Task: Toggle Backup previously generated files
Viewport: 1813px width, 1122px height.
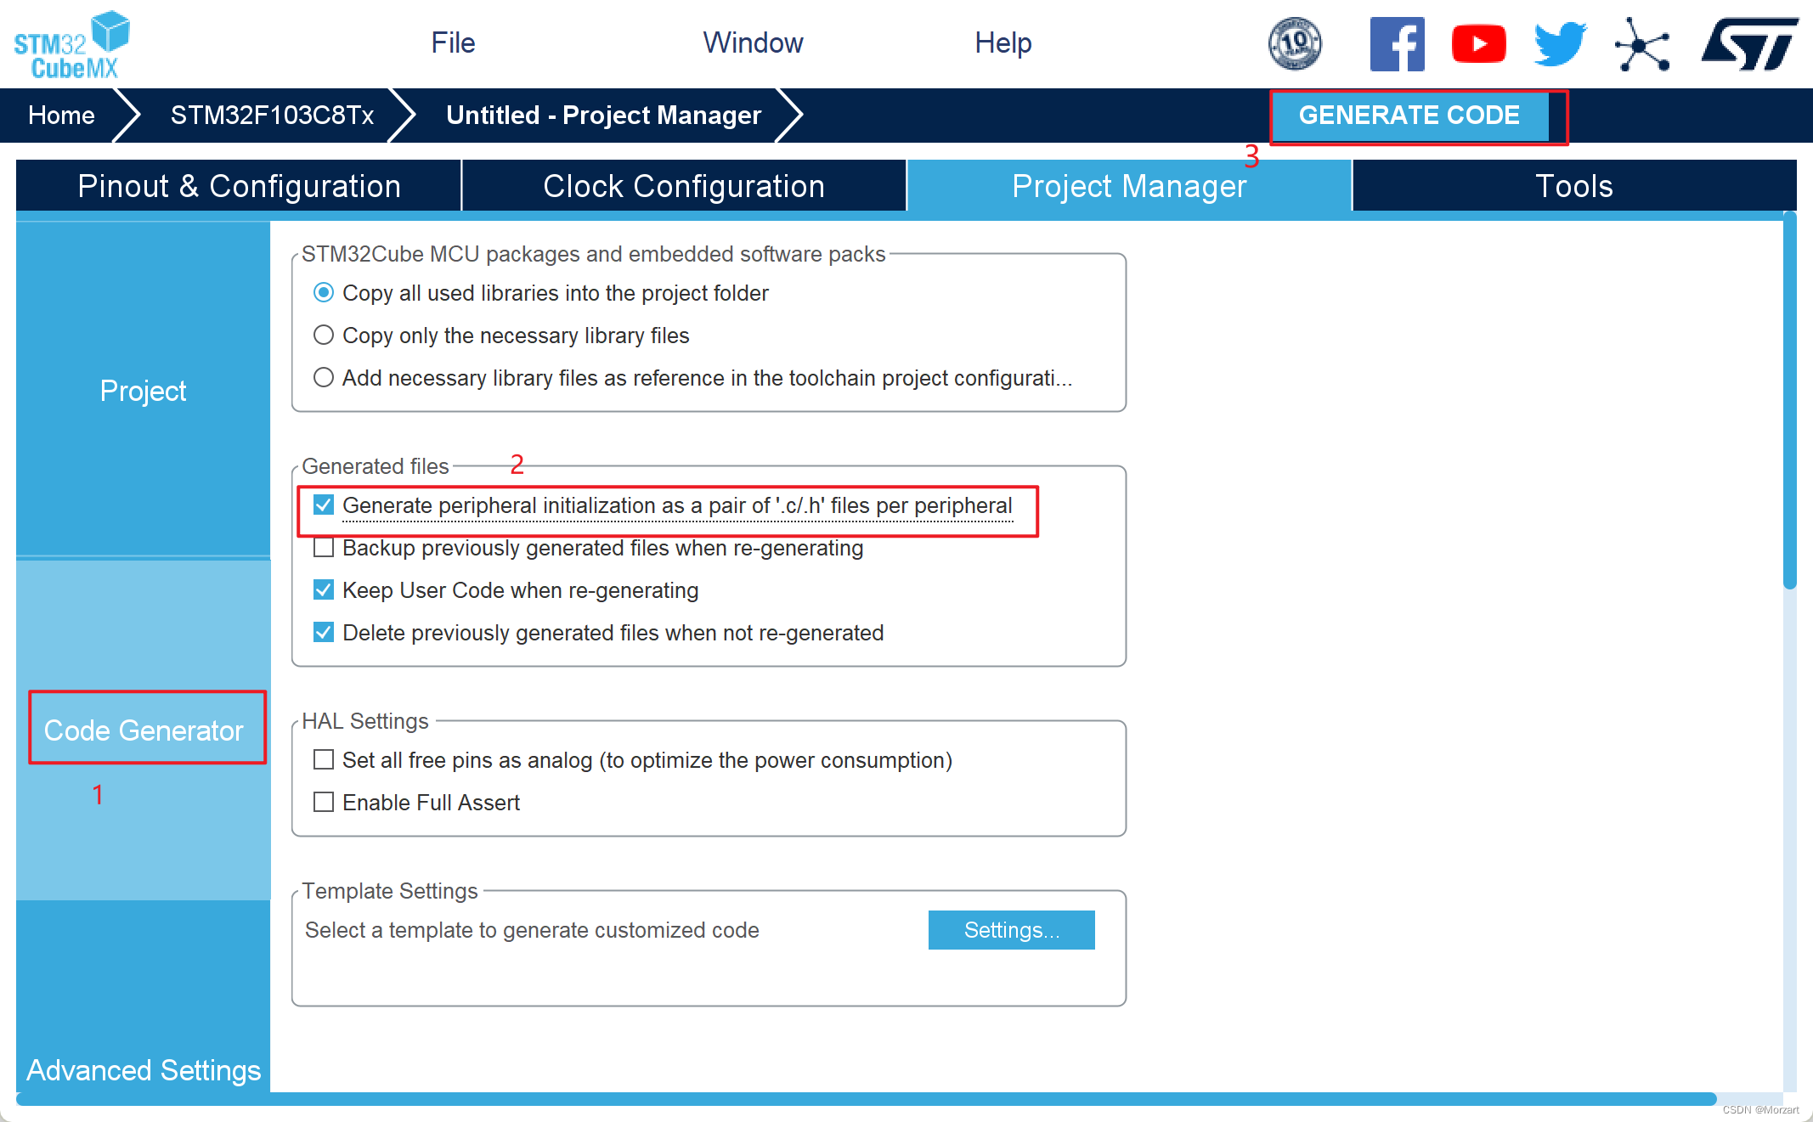Action: 323,548
